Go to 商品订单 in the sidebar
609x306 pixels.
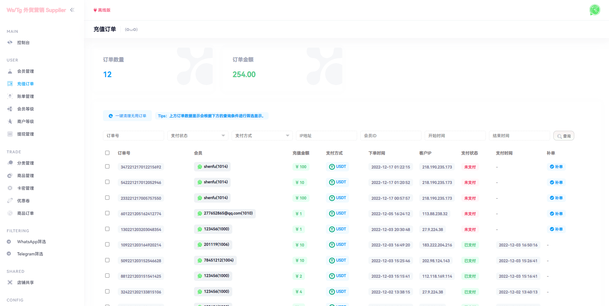pyautogui.click(x=25, y=213)
